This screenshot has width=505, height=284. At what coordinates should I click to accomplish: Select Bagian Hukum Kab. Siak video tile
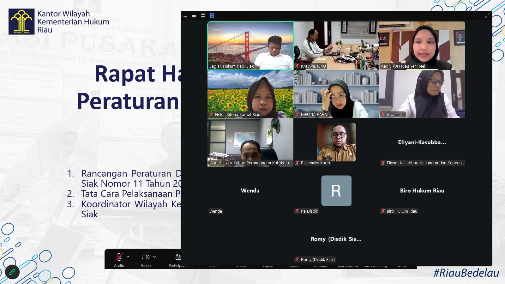pyautogui.click(x=250, y=45)
